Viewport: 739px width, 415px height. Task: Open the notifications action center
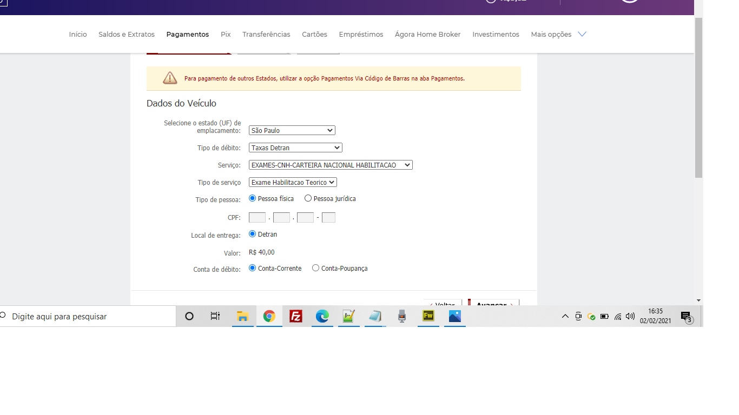click(686, 317)
